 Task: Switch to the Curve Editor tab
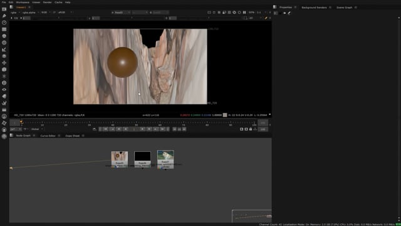48,136
